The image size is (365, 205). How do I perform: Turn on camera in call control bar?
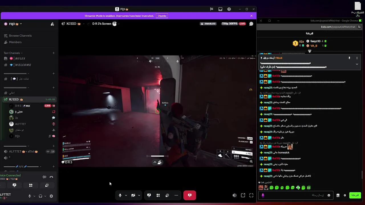pos(133,195)
